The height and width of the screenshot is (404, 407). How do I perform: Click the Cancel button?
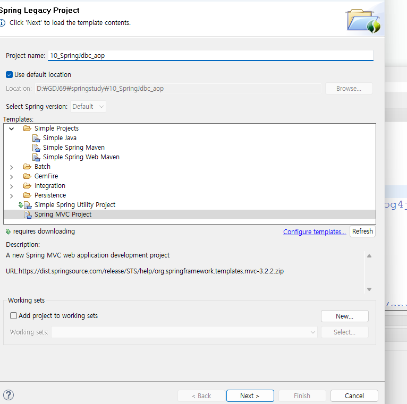pos(354,396)
